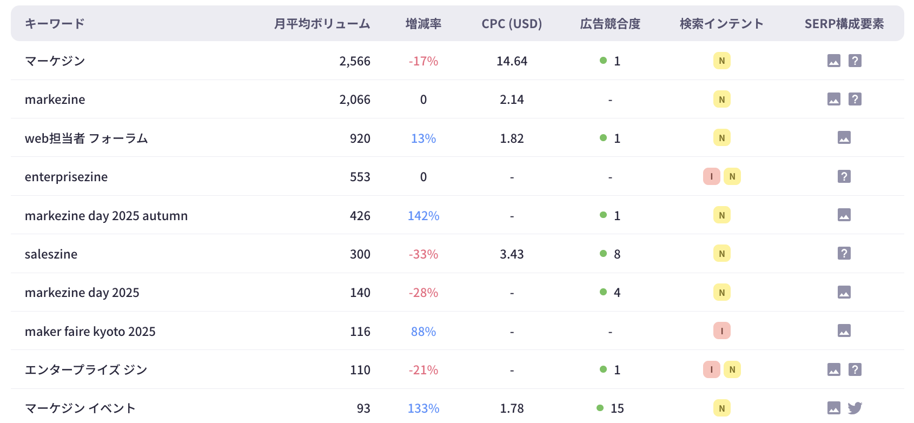
Task: Click the image pack icon in the マーケジン row
Action: point(833,61)
